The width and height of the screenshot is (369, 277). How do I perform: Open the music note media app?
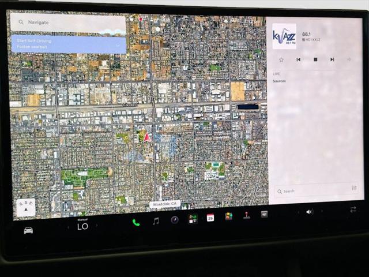pos(156,221)
